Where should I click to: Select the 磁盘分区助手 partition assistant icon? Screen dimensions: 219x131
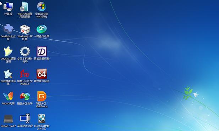[25, 96]
